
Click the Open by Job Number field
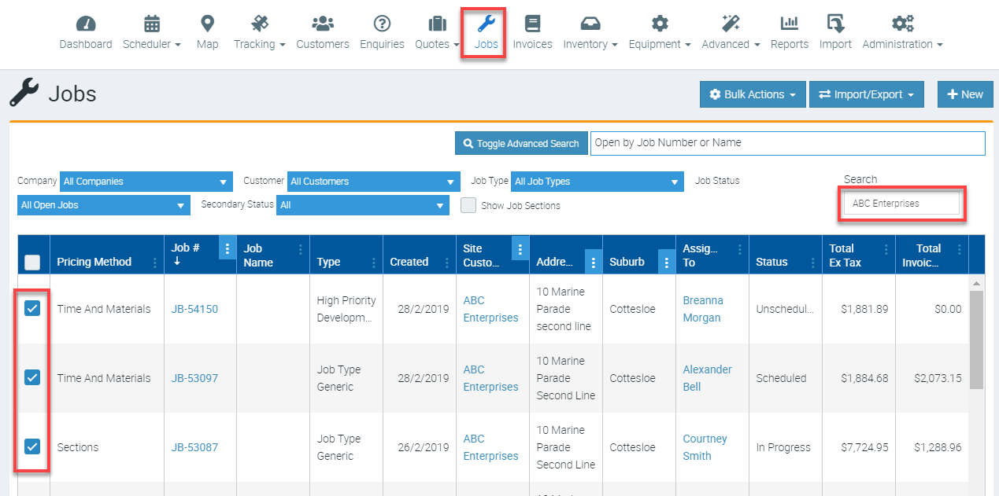[x=787, y=143]
